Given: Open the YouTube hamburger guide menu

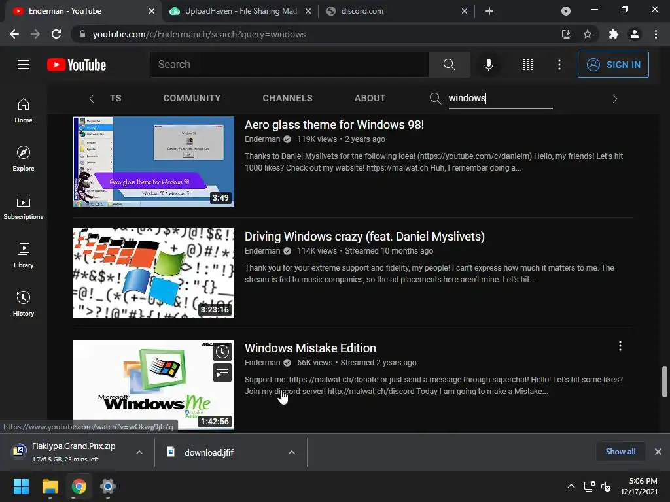Looking at the screenshot, I should point(24,65).
